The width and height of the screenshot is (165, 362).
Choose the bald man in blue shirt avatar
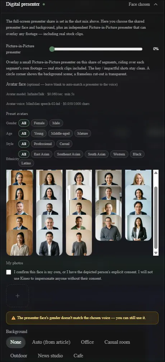click(x=109, y=207)
